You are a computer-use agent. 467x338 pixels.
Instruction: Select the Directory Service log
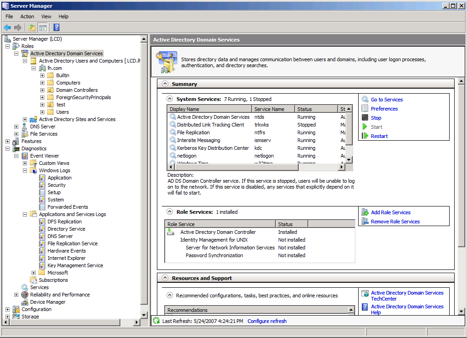(x=66, y=229)
